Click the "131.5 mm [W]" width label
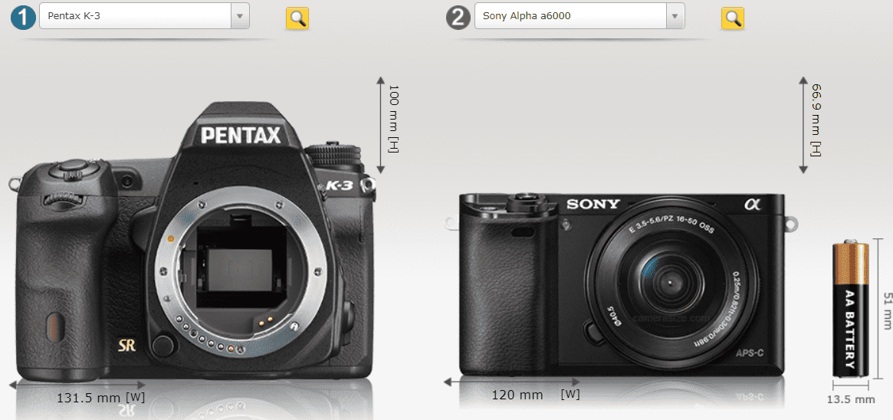This screenshot has width=893, height=420. pos(101,397)
